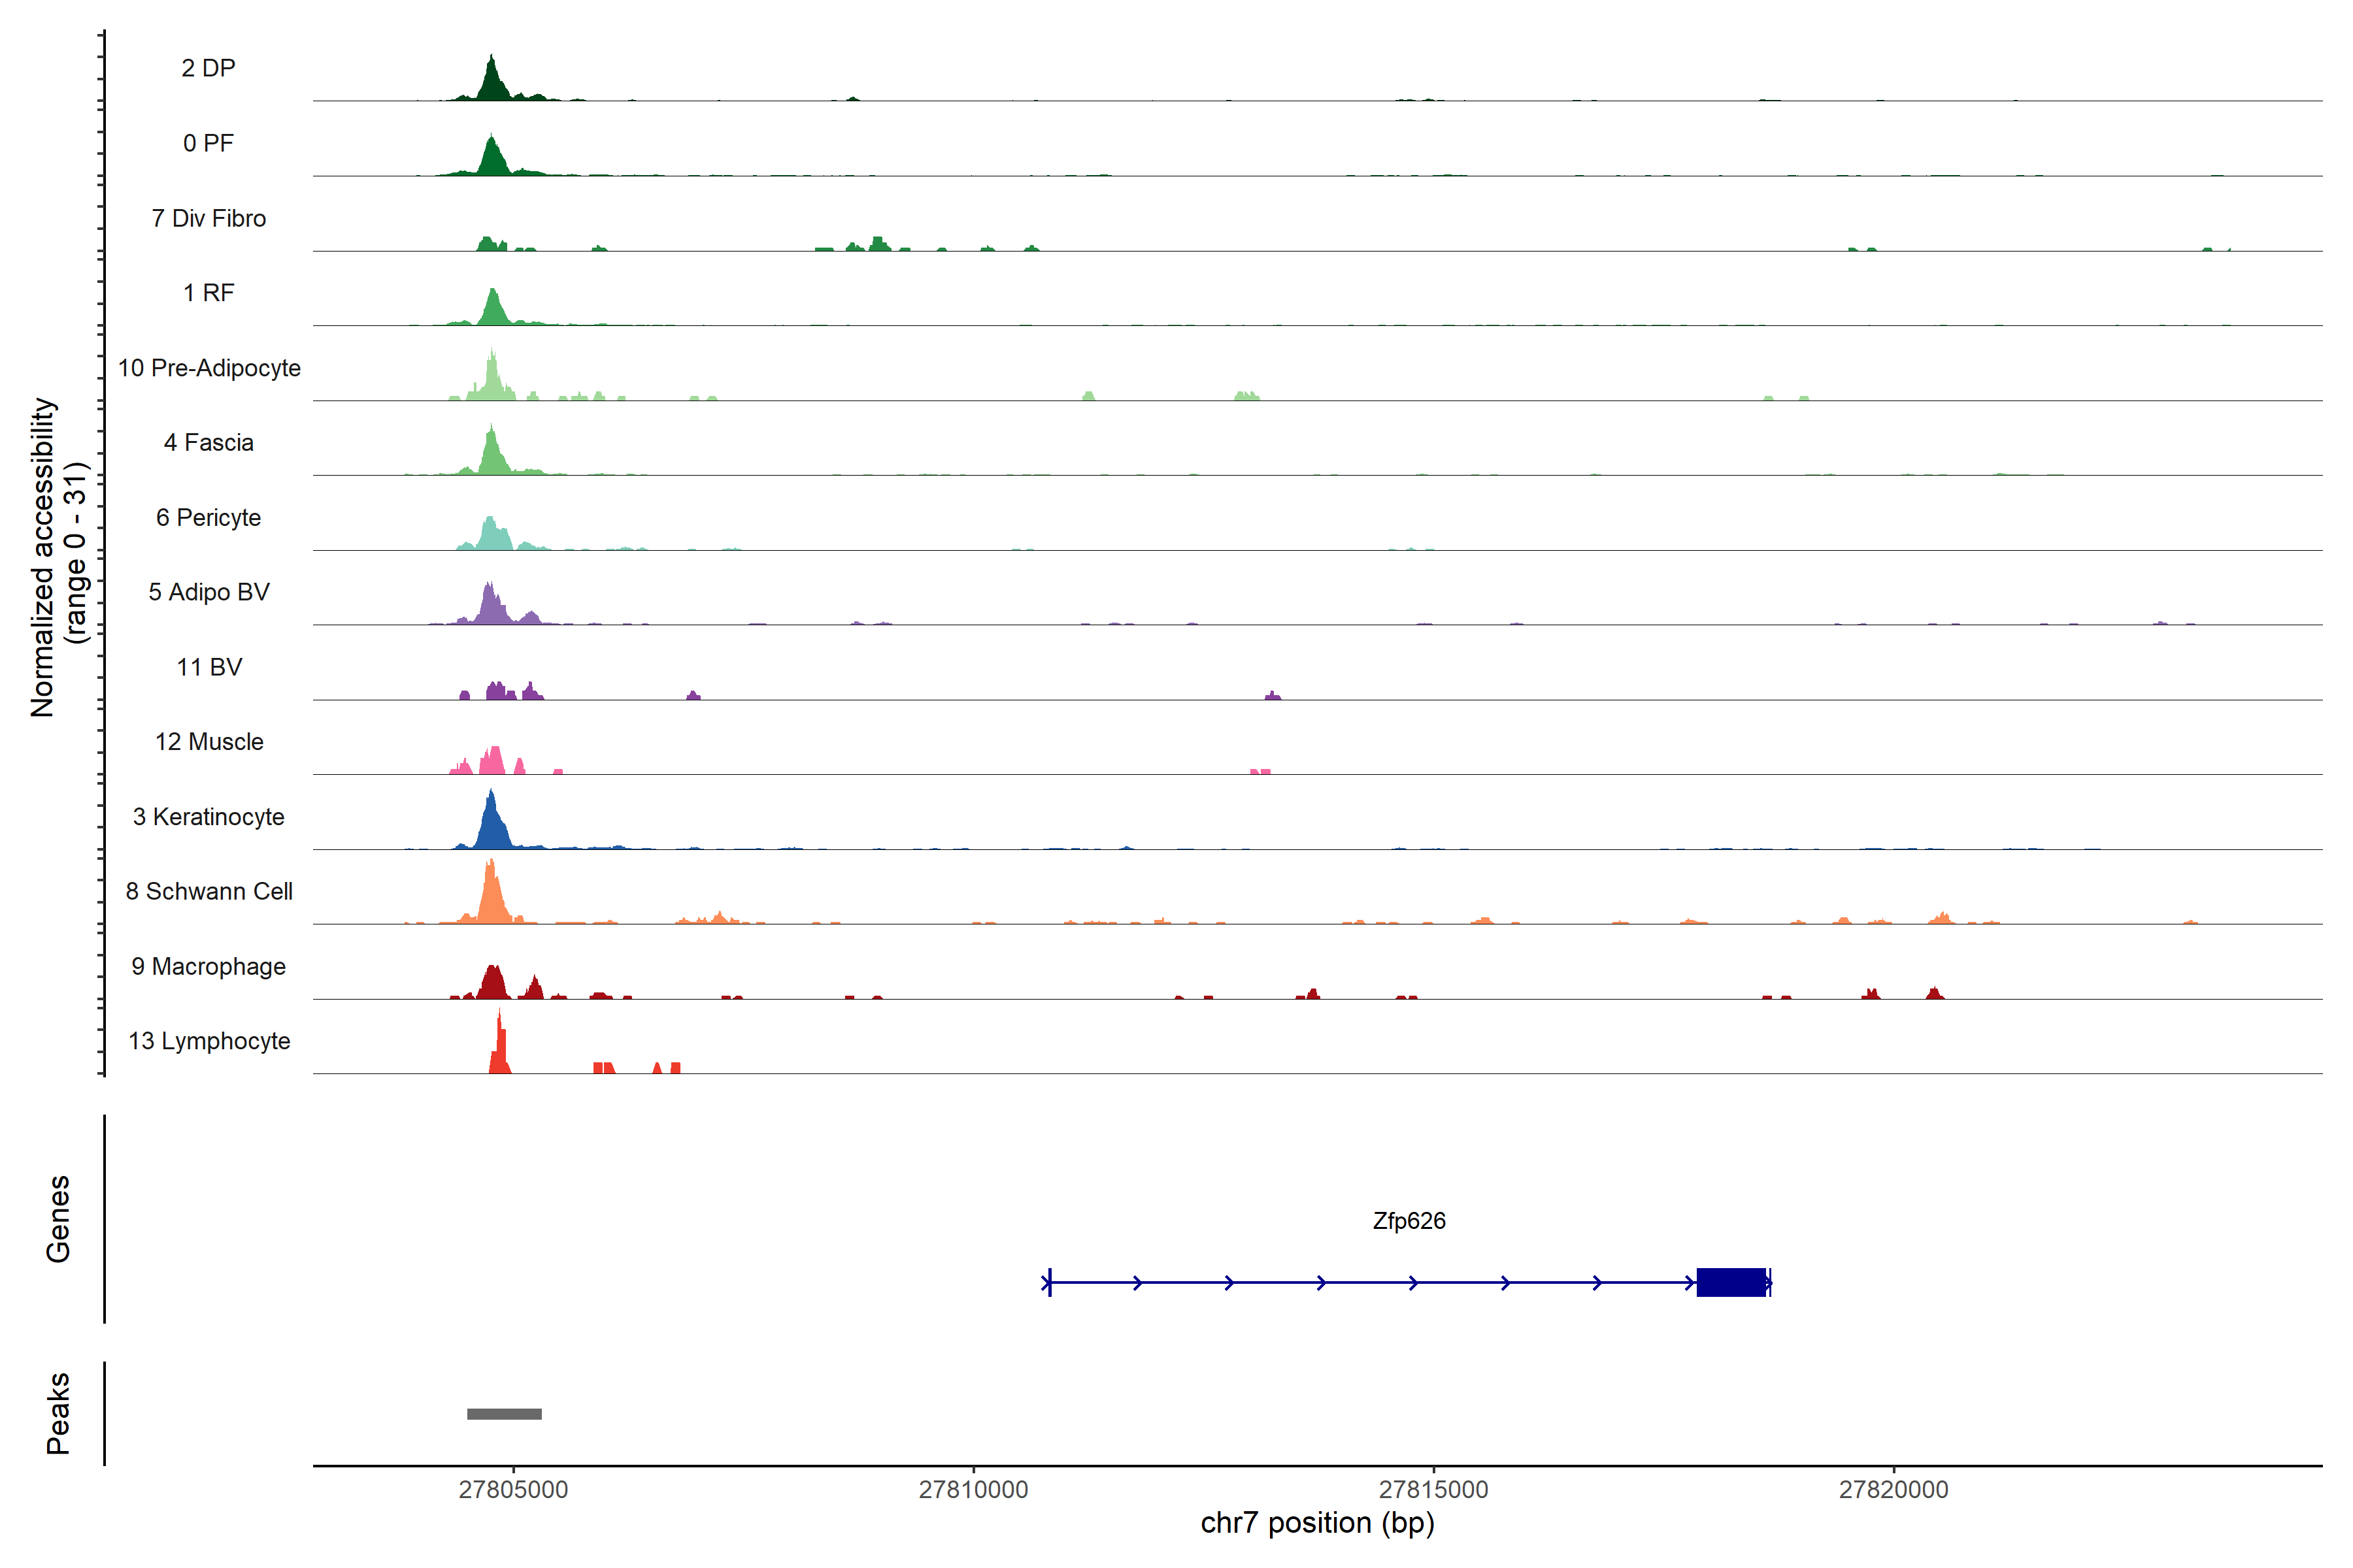Click the gray peak region bar

[x=504, y=1414]
